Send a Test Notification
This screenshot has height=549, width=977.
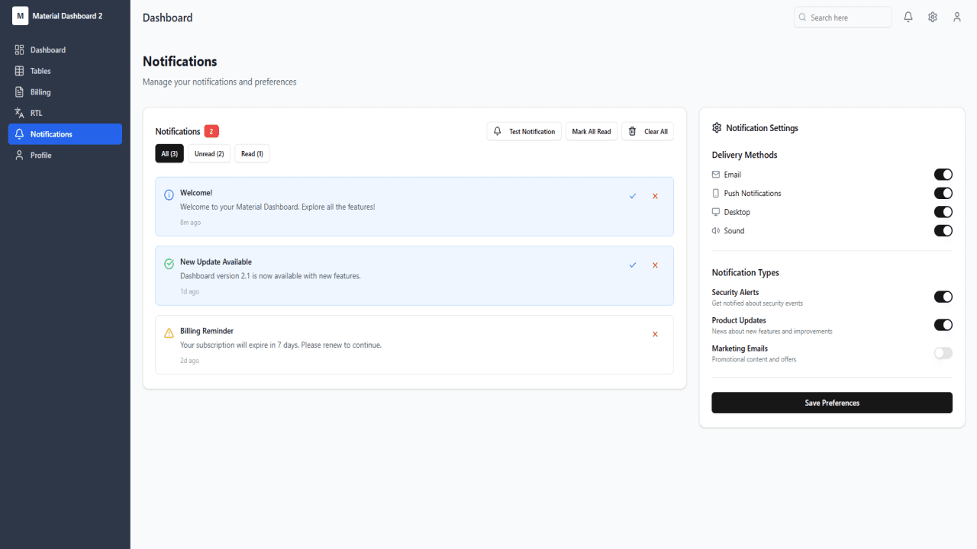point(524,131)
